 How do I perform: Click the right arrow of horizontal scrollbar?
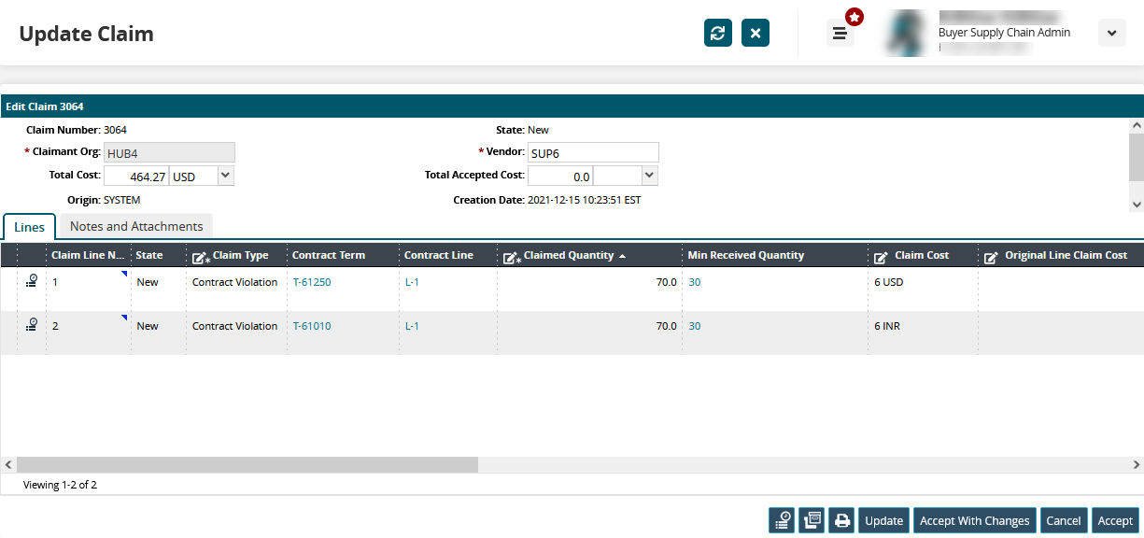tap(1137, 464)
